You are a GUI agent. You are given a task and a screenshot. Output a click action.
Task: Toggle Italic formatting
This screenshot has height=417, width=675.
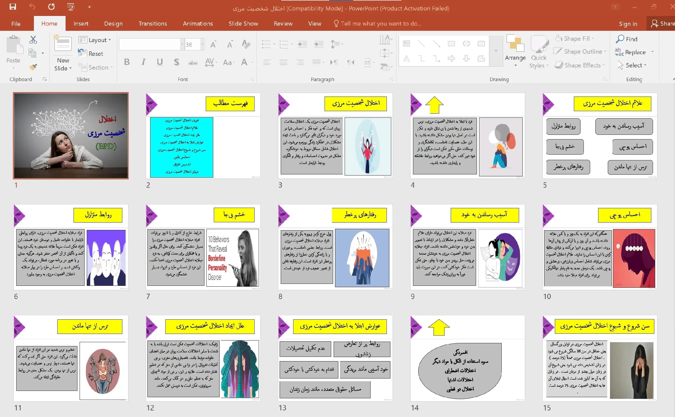[x=143, y=62]
